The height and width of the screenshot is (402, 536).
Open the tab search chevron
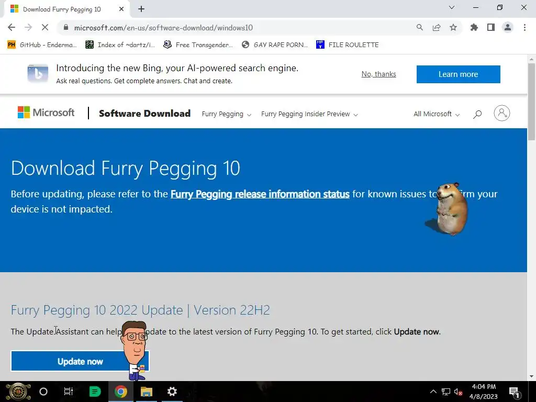452,7
